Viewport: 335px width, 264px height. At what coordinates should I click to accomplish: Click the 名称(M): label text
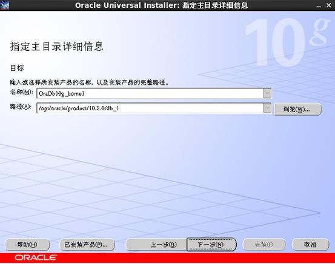coord(21,92)
